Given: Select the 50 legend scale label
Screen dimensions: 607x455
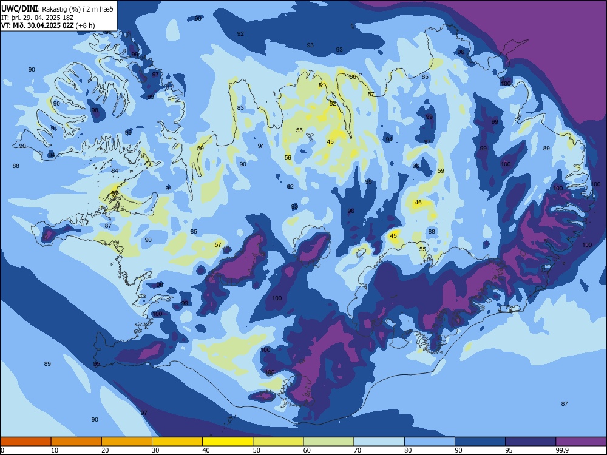Looking at the screenshot, I should 257,450.
